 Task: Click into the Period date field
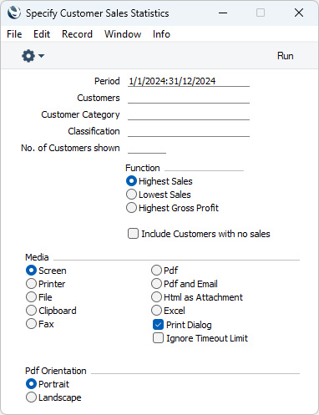(189, 81)
